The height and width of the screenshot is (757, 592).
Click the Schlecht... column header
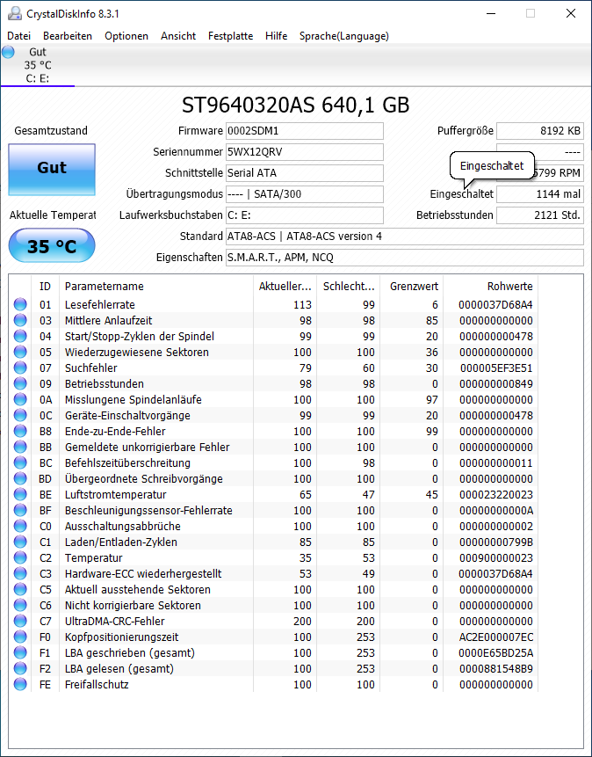349,286
